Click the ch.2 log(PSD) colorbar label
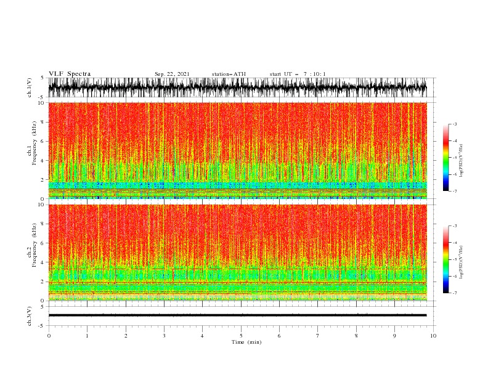 tap(462, 262)
